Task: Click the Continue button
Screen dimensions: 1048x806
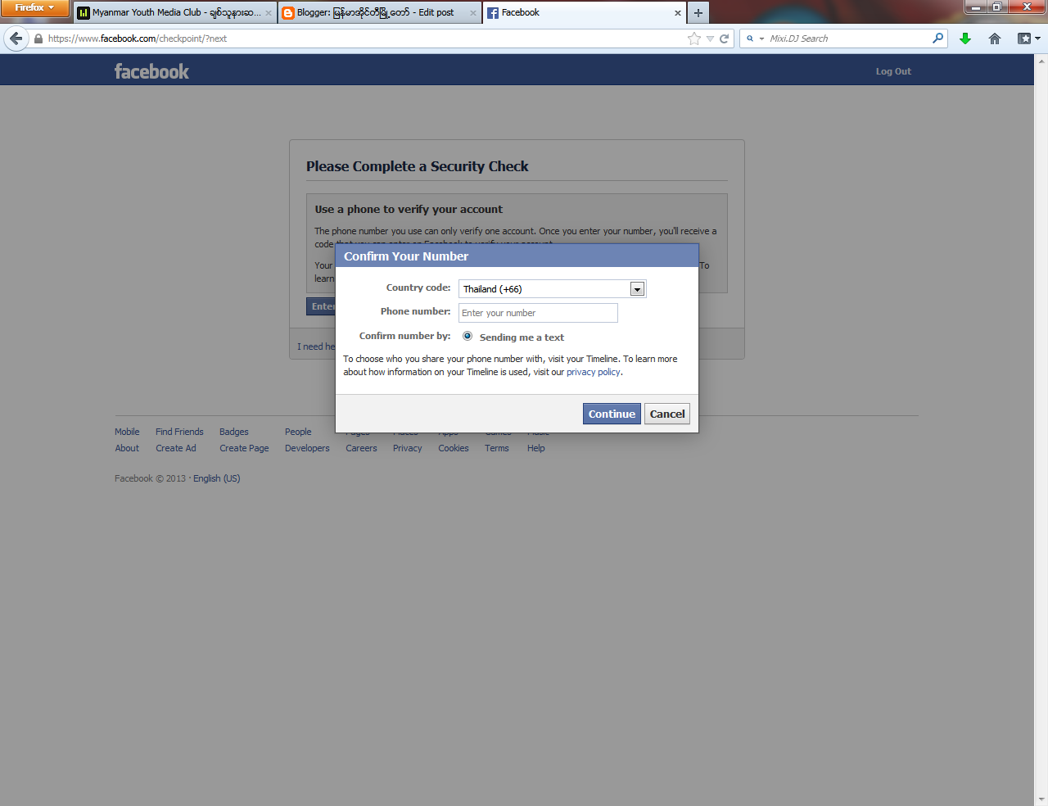Action: [x=612, y=414]
